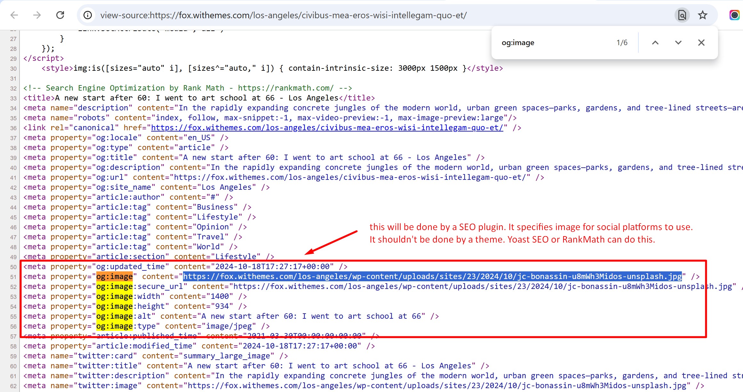Click og:description meta on line 40
743x392 pixels.
383,167
